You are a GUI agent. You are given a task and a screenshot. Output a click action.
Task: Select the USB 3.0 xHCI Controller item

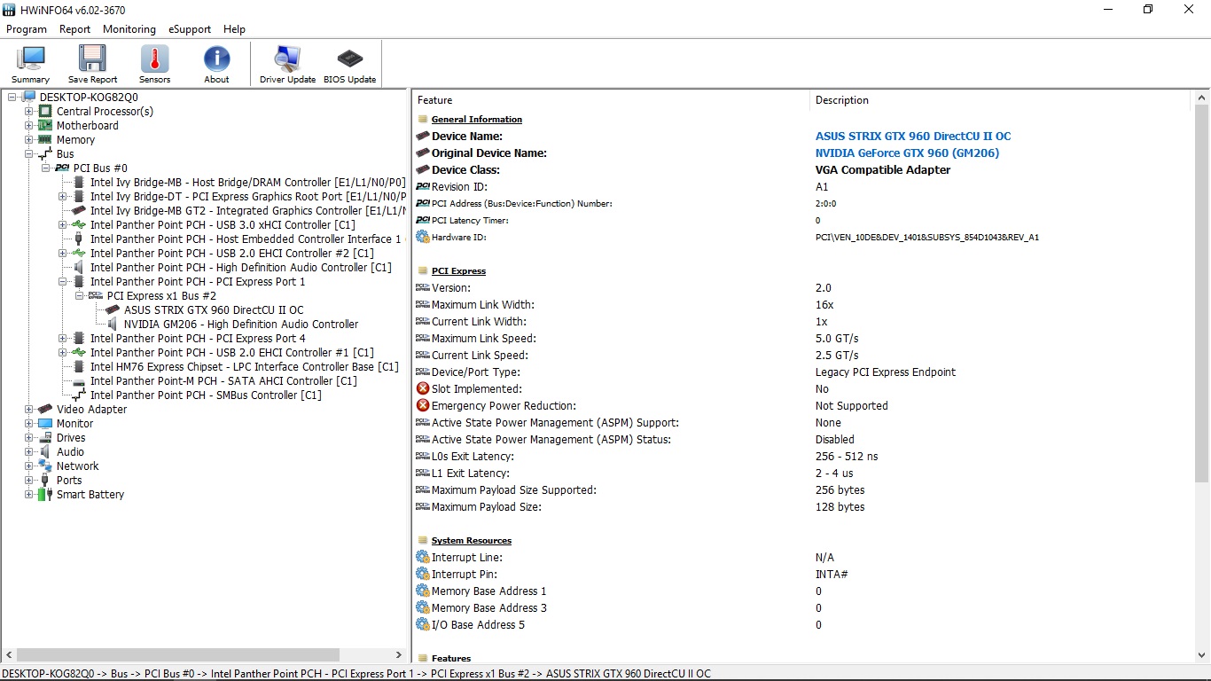[223, 225]
